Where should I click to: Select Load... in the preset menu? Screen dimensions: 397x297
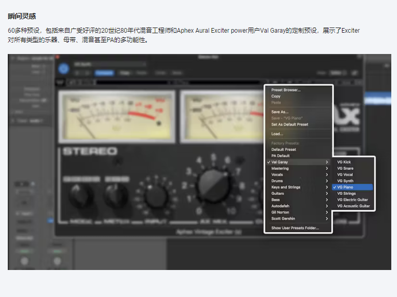coord(277,134)
